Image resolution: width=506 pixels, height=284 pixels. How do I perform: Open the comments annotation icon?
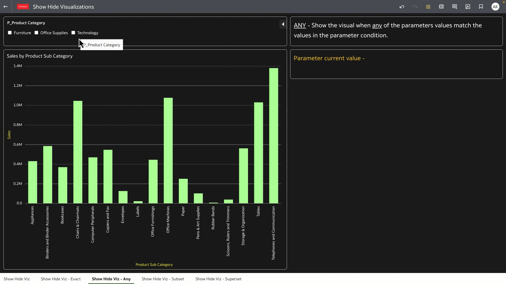click(454, 7)
